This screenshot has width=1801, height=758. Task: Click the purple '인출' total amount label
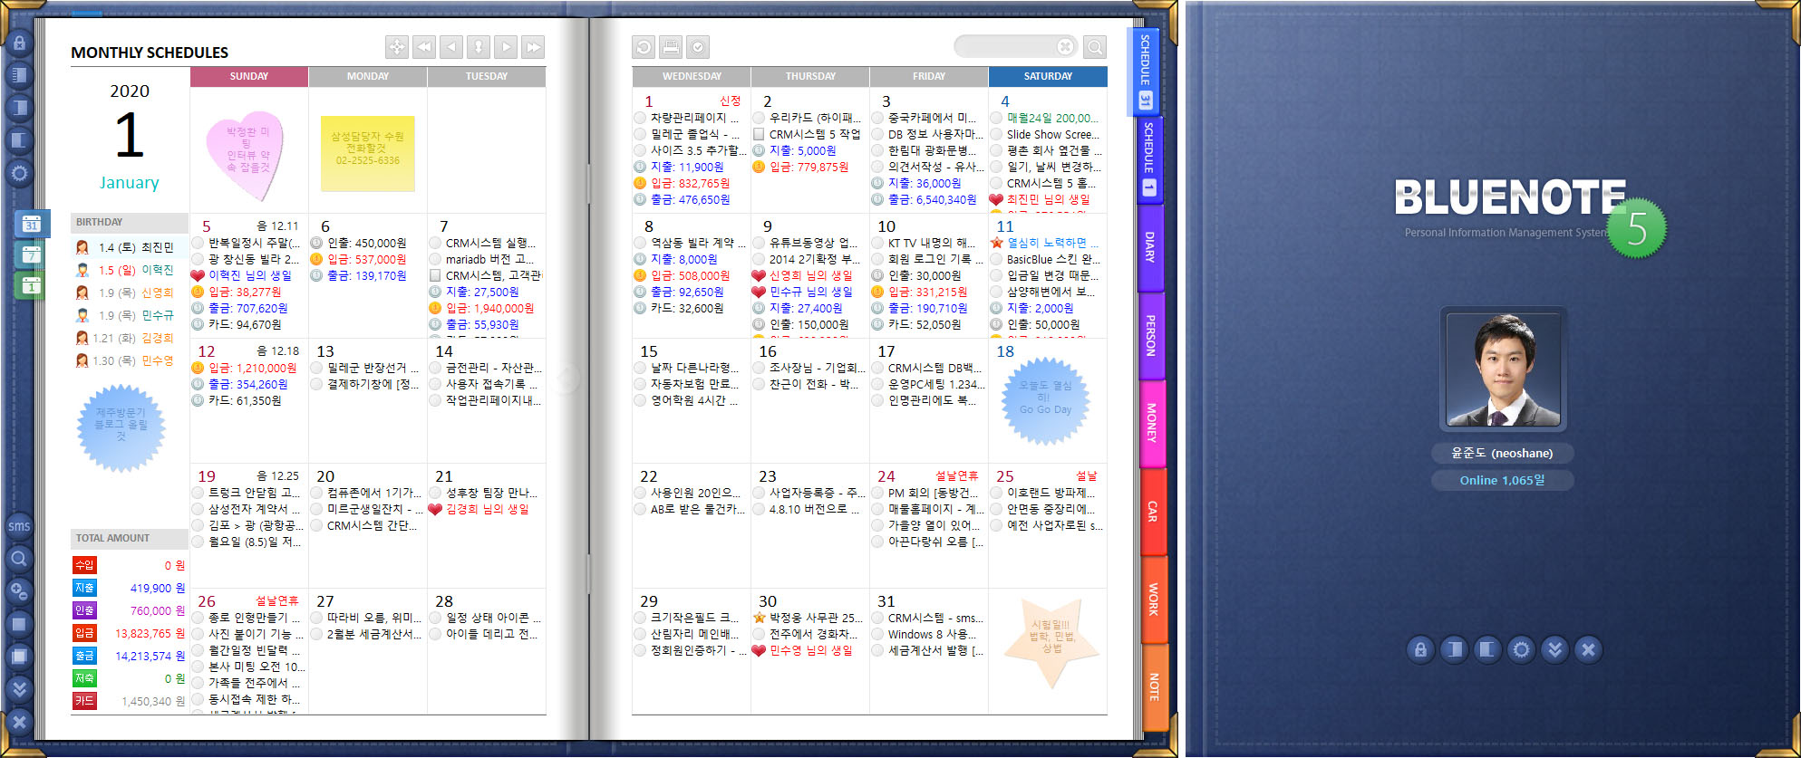coord(84,610)
